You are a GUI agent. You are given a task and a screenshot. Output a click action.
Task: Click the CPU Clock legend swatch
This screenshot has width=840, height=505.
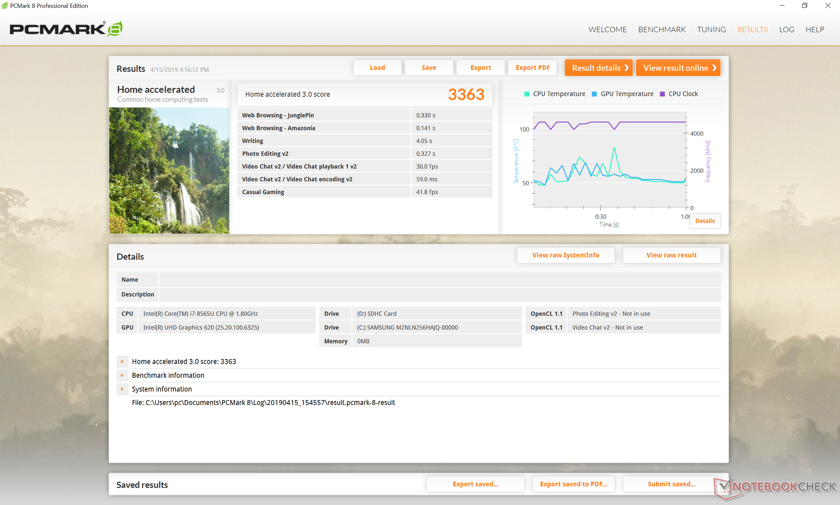coord(662,94)
